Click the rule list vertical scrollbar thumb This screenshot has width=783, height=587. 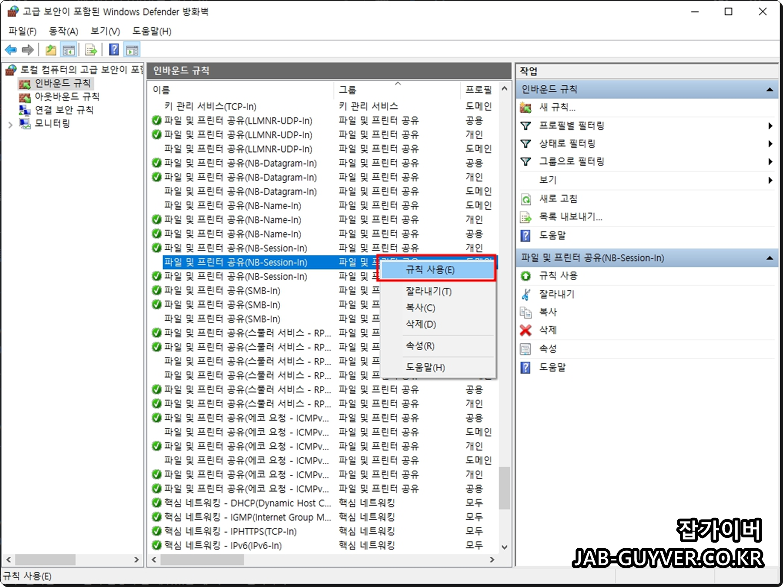coord(504,488)
